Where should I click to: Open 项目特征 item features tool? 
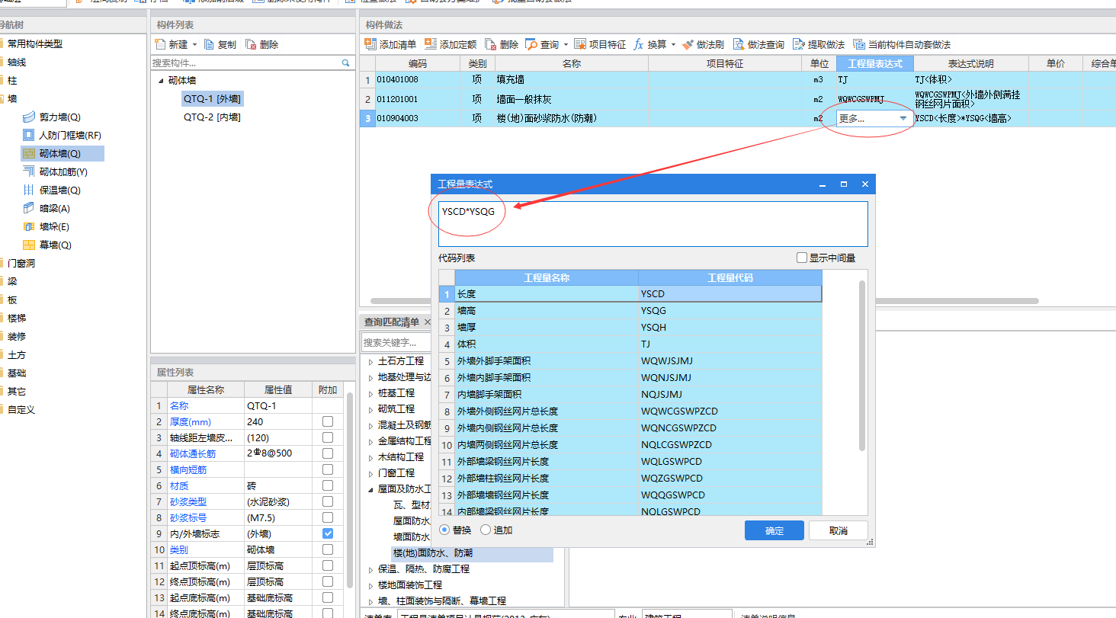click(x=600, y=45)
